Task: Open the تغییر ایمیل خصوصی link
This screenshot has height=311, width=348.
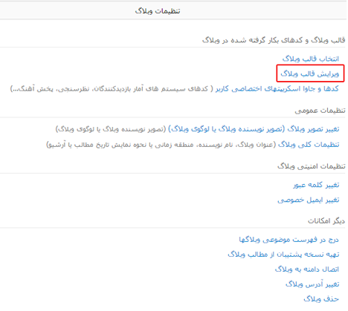Action: [309, 200]
